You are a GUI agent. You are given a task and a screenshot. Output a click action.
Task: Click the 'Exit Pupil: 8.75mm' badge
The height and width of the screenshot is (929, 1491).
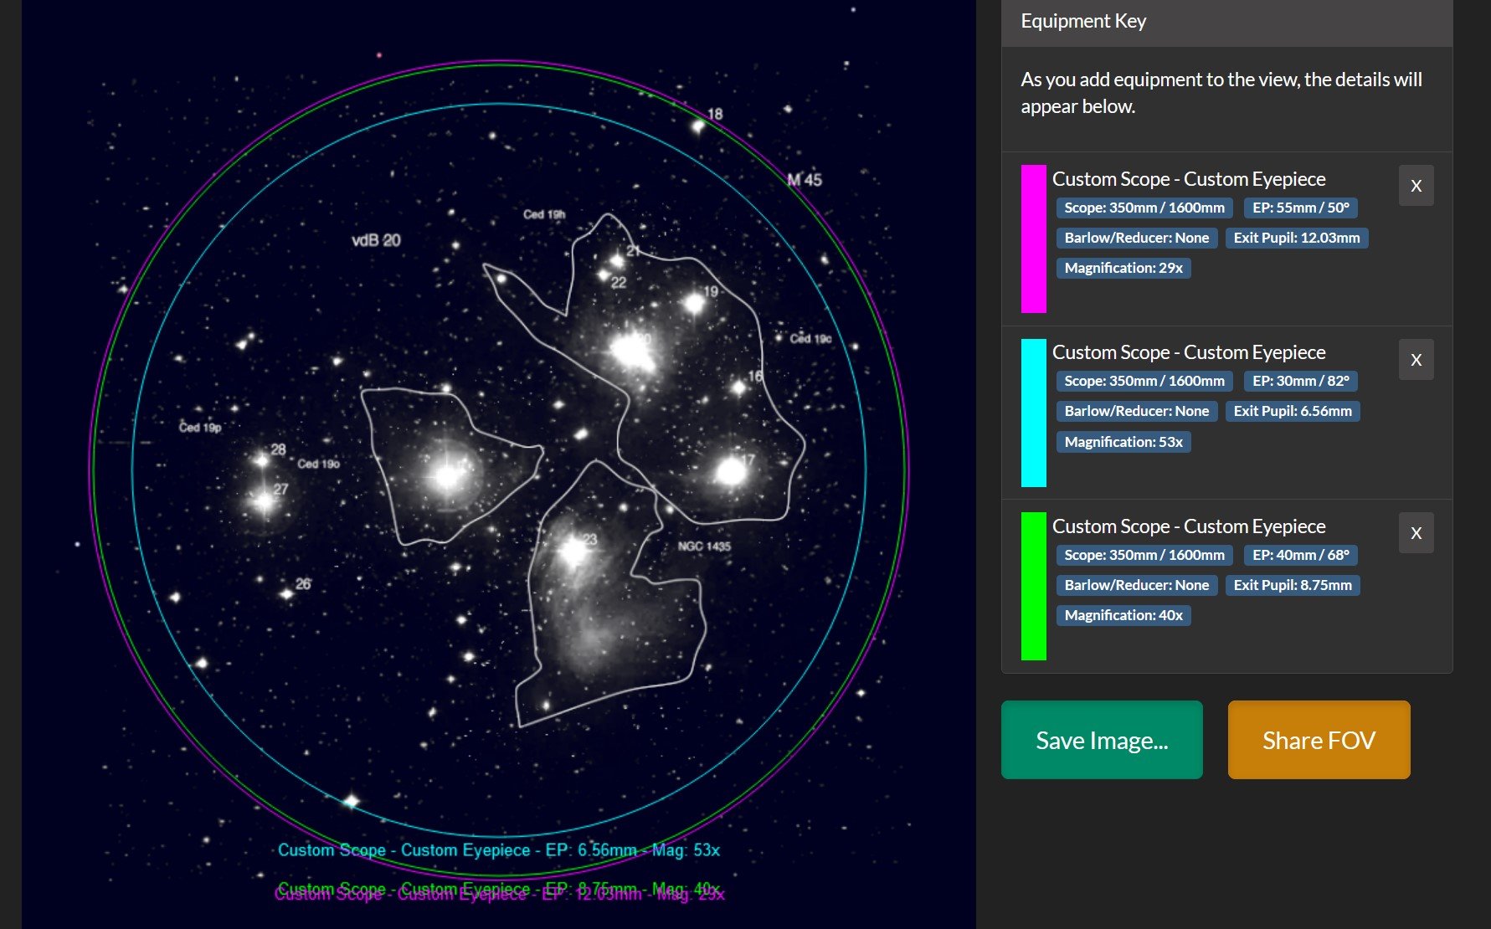pos(1293,585)
